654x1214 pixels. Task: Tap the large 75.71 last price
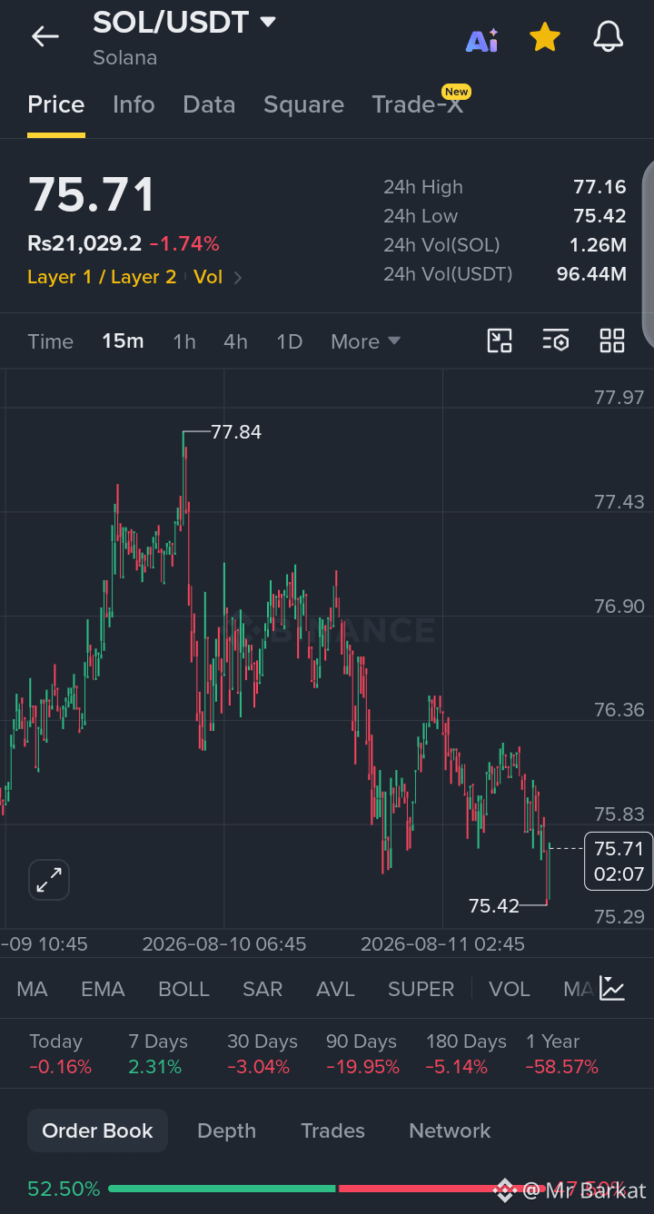click(91, 194)
